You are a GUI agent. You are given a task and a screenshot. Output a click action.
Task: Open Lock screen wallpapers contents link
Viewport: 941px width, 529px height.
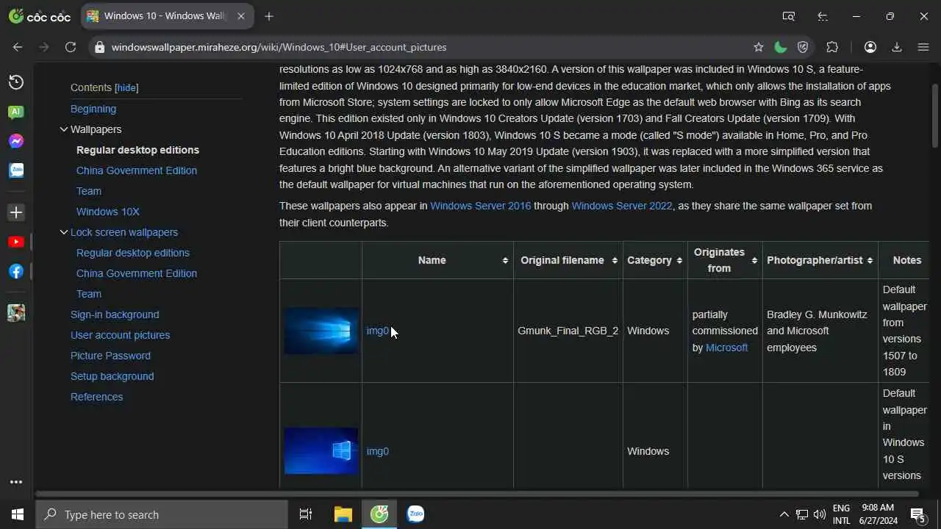124,232
